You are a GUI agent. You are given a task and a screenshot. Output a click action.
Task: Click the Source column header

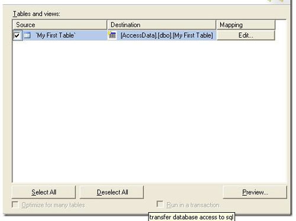coord(60,25)
